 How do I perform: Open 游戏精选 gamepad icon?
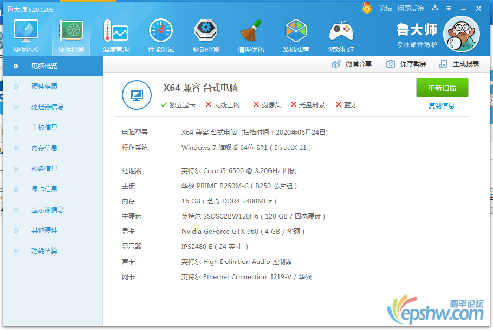pyautogui.click(x=341, y=31)
